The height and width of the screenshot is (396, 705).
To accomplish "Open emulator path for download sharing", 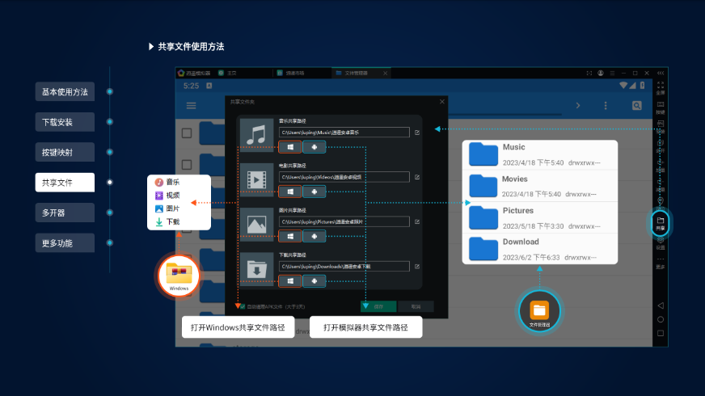I will point(315,281).
